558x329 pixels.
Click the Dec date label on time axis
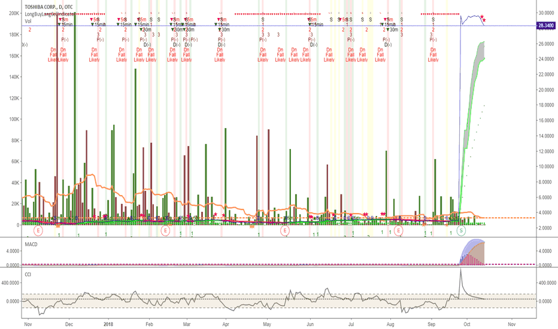click(x=69, y=324)
